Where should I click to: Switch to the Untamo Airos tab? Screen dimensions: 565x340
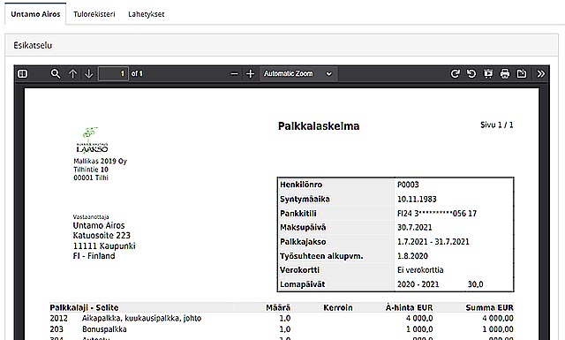35,14
